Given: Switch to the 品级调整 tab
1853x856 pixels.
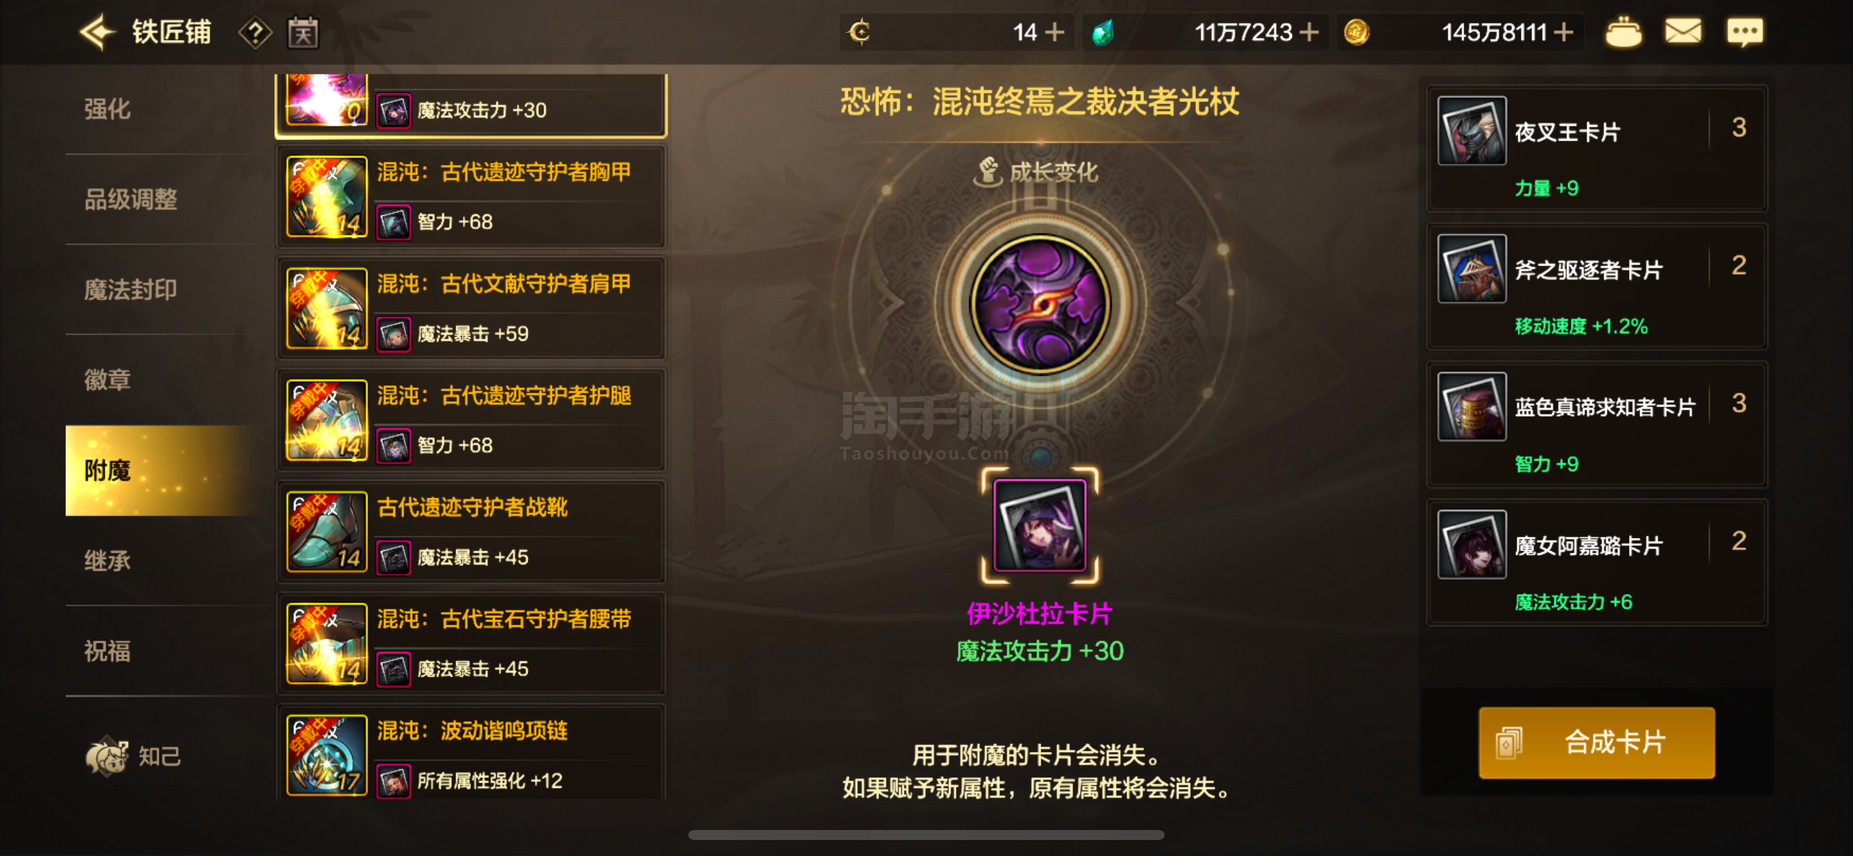Looking at the screenshot, I should click(131, 199).
